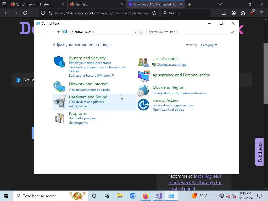Open the System and Security category

pyautogui.click(x=87, y=58)
